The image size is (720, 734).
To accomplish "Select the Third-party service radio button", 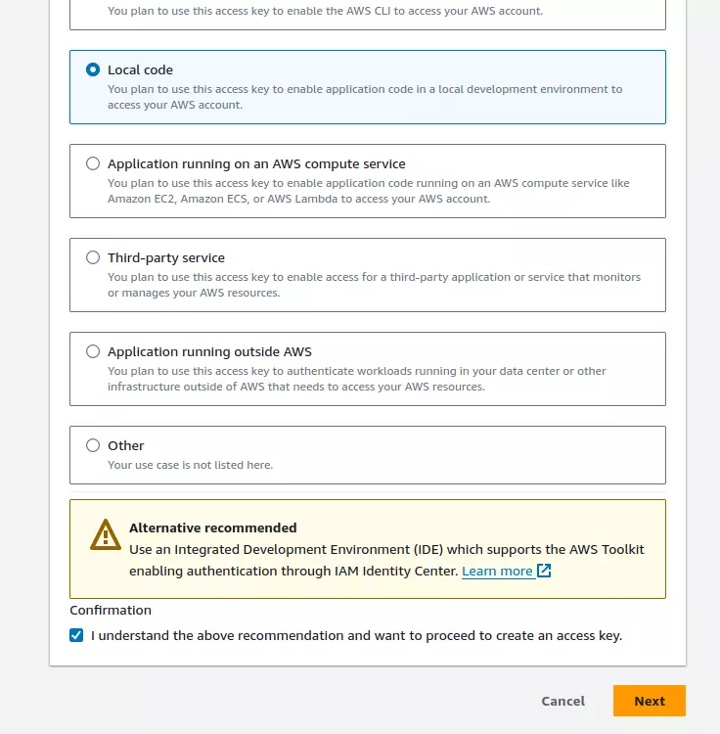I will [93, 257].
